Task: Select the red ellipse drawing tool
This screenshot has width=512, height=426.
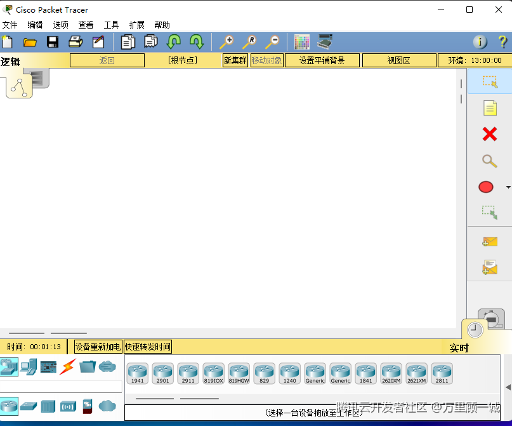Action: click(486, 187)
